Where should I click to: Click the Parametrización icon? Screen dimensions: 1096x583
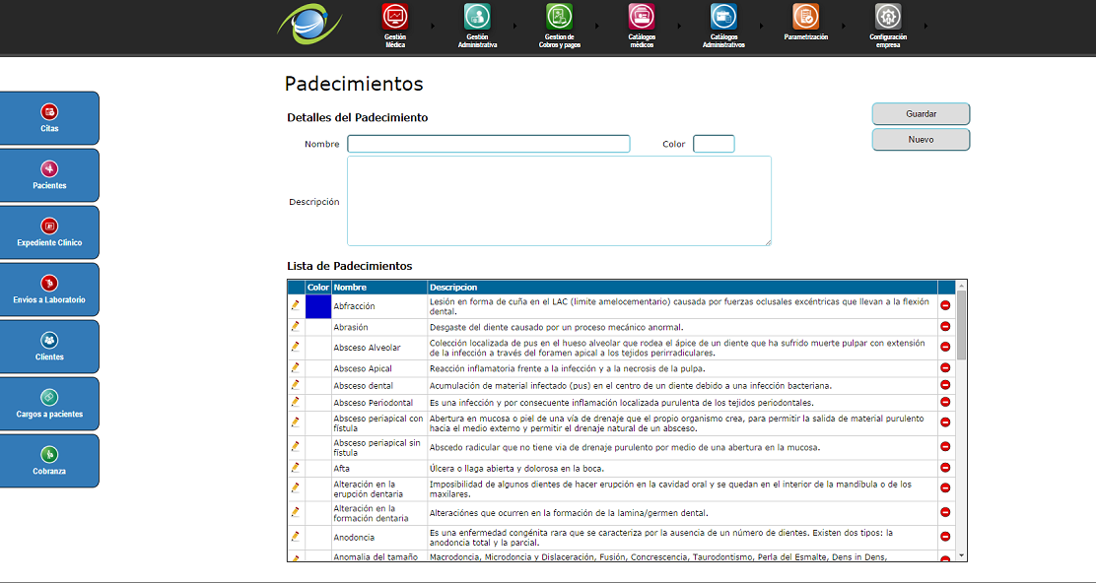pyautogui.click(x=805, y=17)
